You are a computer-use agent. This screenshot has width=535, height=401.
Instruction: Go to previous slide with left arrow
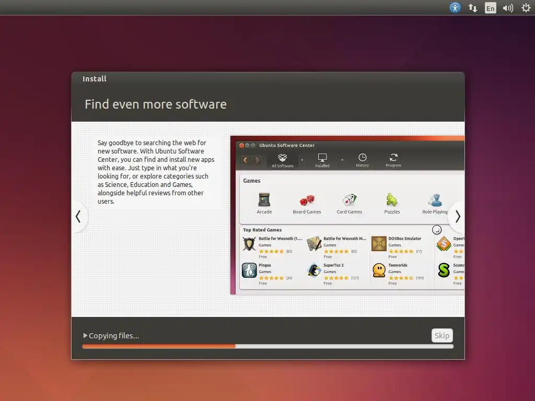tap(78, 216)
